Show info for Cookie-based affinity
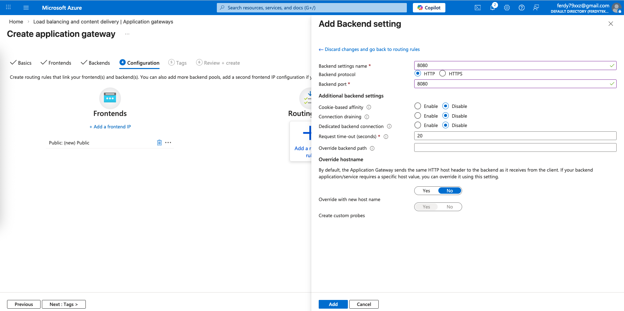Image resolution: width=624 pixels, height=311 pixels. point(369,107)
